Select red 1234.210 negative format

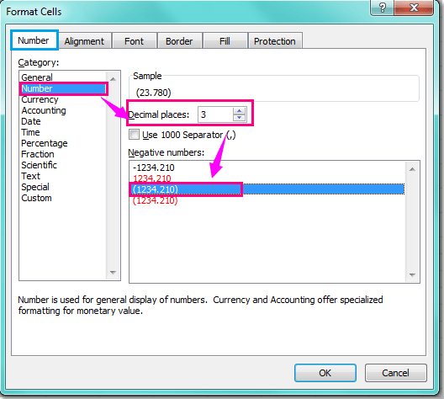(x=152, y=178)
